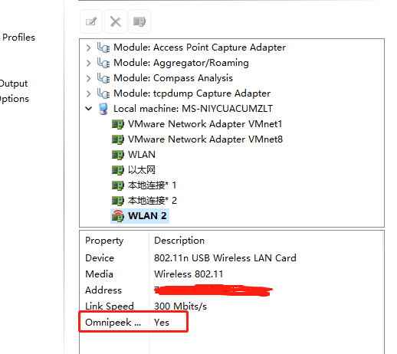397x354 pixels.
Task: Select the WLAN adapter
Action: pyautogui.click(x=142, y=155)
